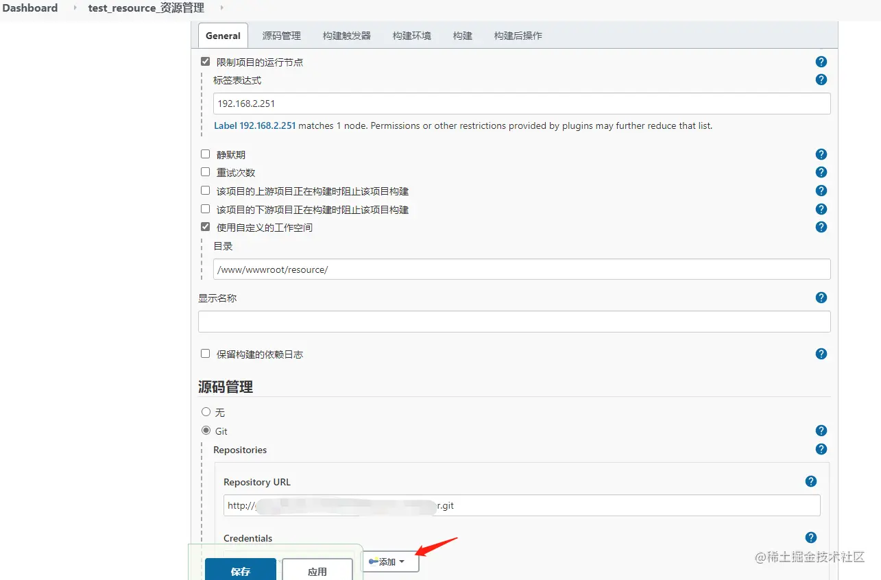Image resolution: width=881 pixels, height=580 pixels.
Task: Show help for 重试次数 option
Action: [821, 172]
